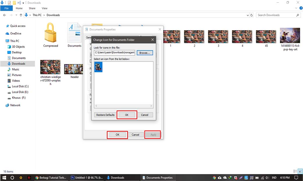Click the icon file path field
Screen dimensions: 303x181
[x=114, y=53]
